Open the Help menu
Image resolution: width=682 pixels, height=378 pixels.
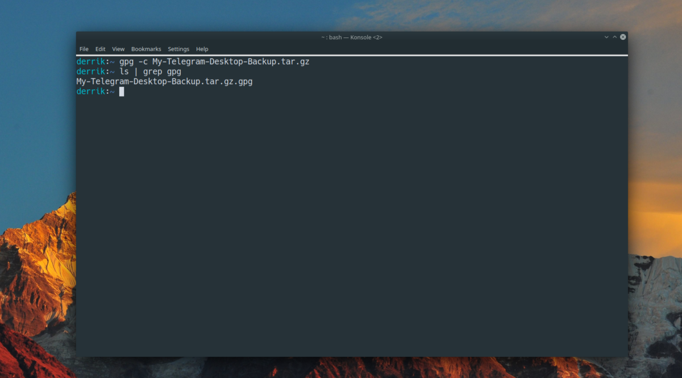[x=202, y=49]
